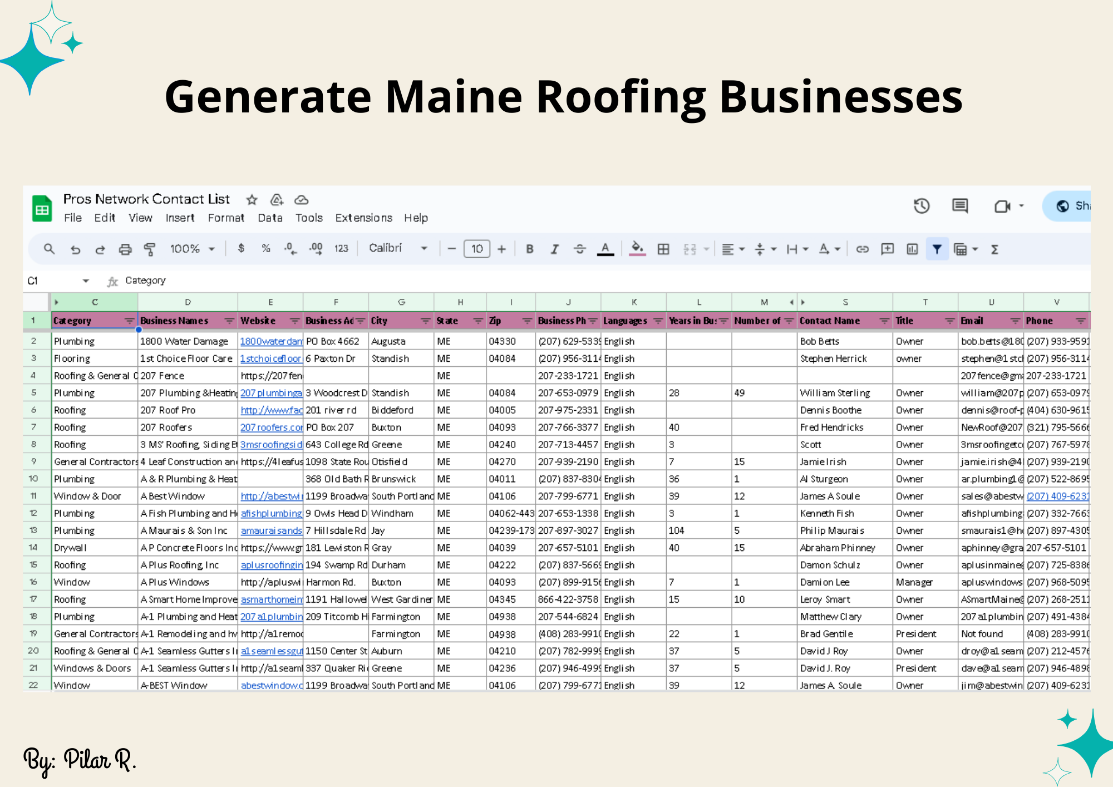
Task: Open the 1800waterdam website link
Action: [271, 341]
